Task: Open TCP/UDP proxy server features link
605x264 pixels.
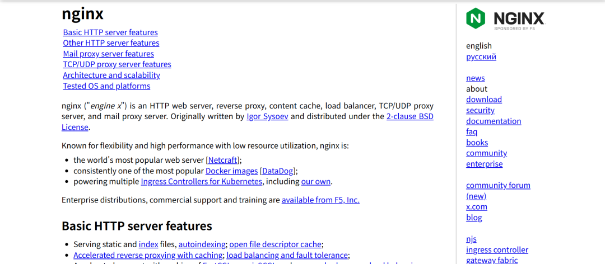Action: 117,64
